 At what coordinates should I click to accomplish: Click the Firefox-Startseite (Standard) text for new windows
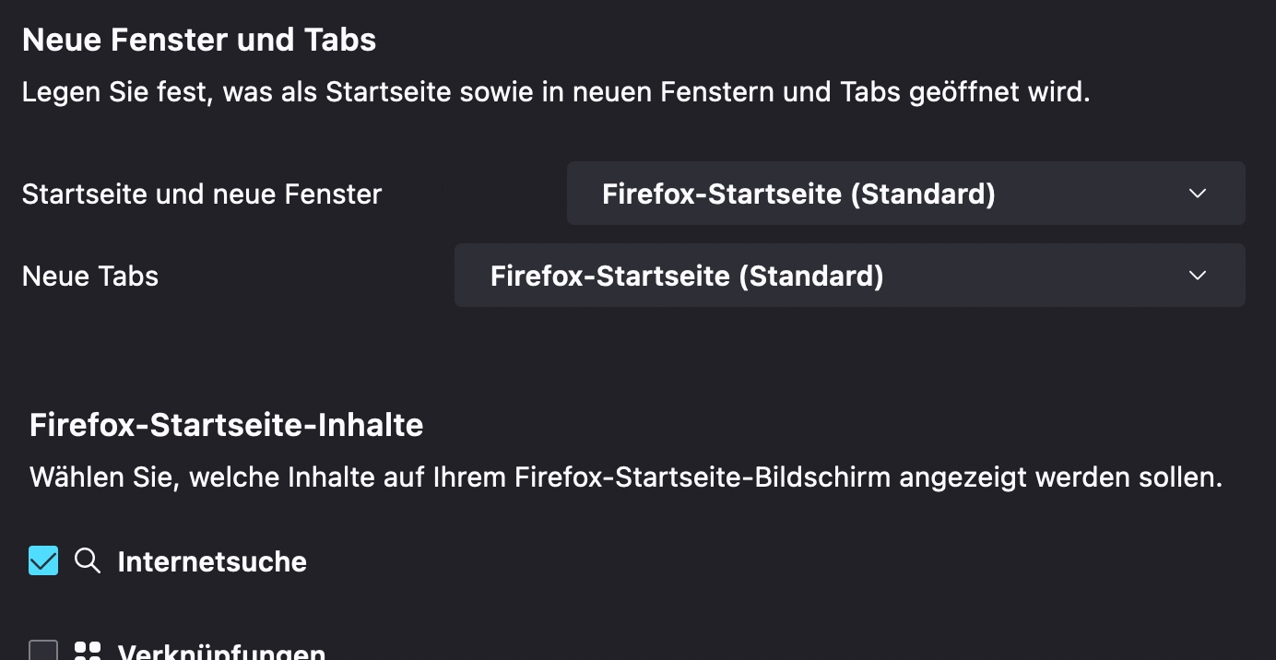click(x=798, y=194)
